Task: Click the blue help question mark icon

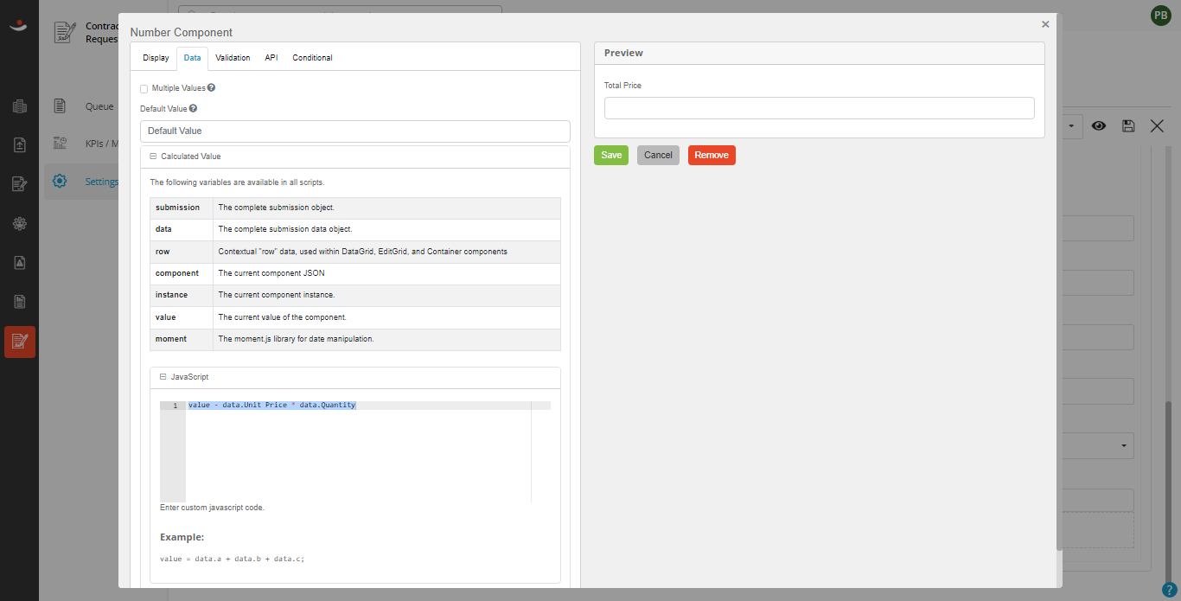Action: point(1169,590)
